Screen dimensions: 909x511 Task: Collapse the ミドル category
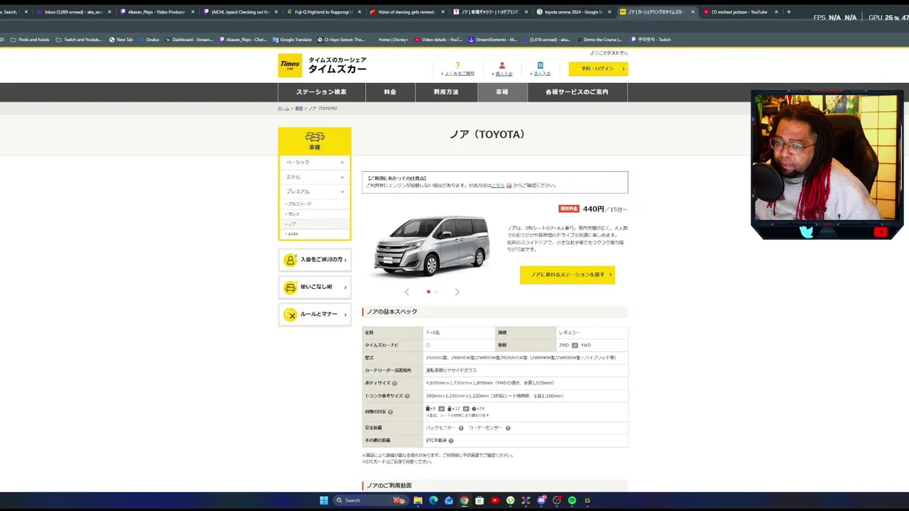[342, 177]
